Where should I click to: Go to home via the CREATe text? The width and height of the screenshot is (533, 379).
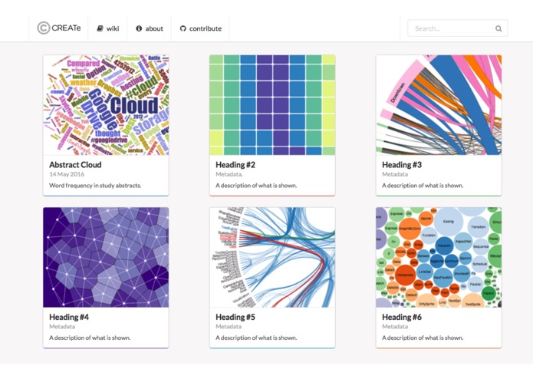click(x=66, y=28)
